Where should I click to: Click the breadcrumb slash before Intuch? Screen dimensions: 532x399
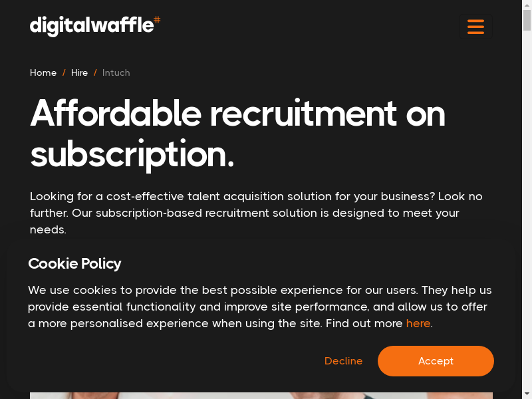pos(95,72)
